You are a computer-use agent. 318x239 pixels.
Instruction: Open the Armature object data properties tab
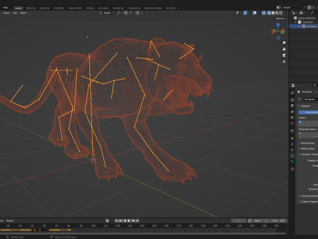[x=292, y=156]
